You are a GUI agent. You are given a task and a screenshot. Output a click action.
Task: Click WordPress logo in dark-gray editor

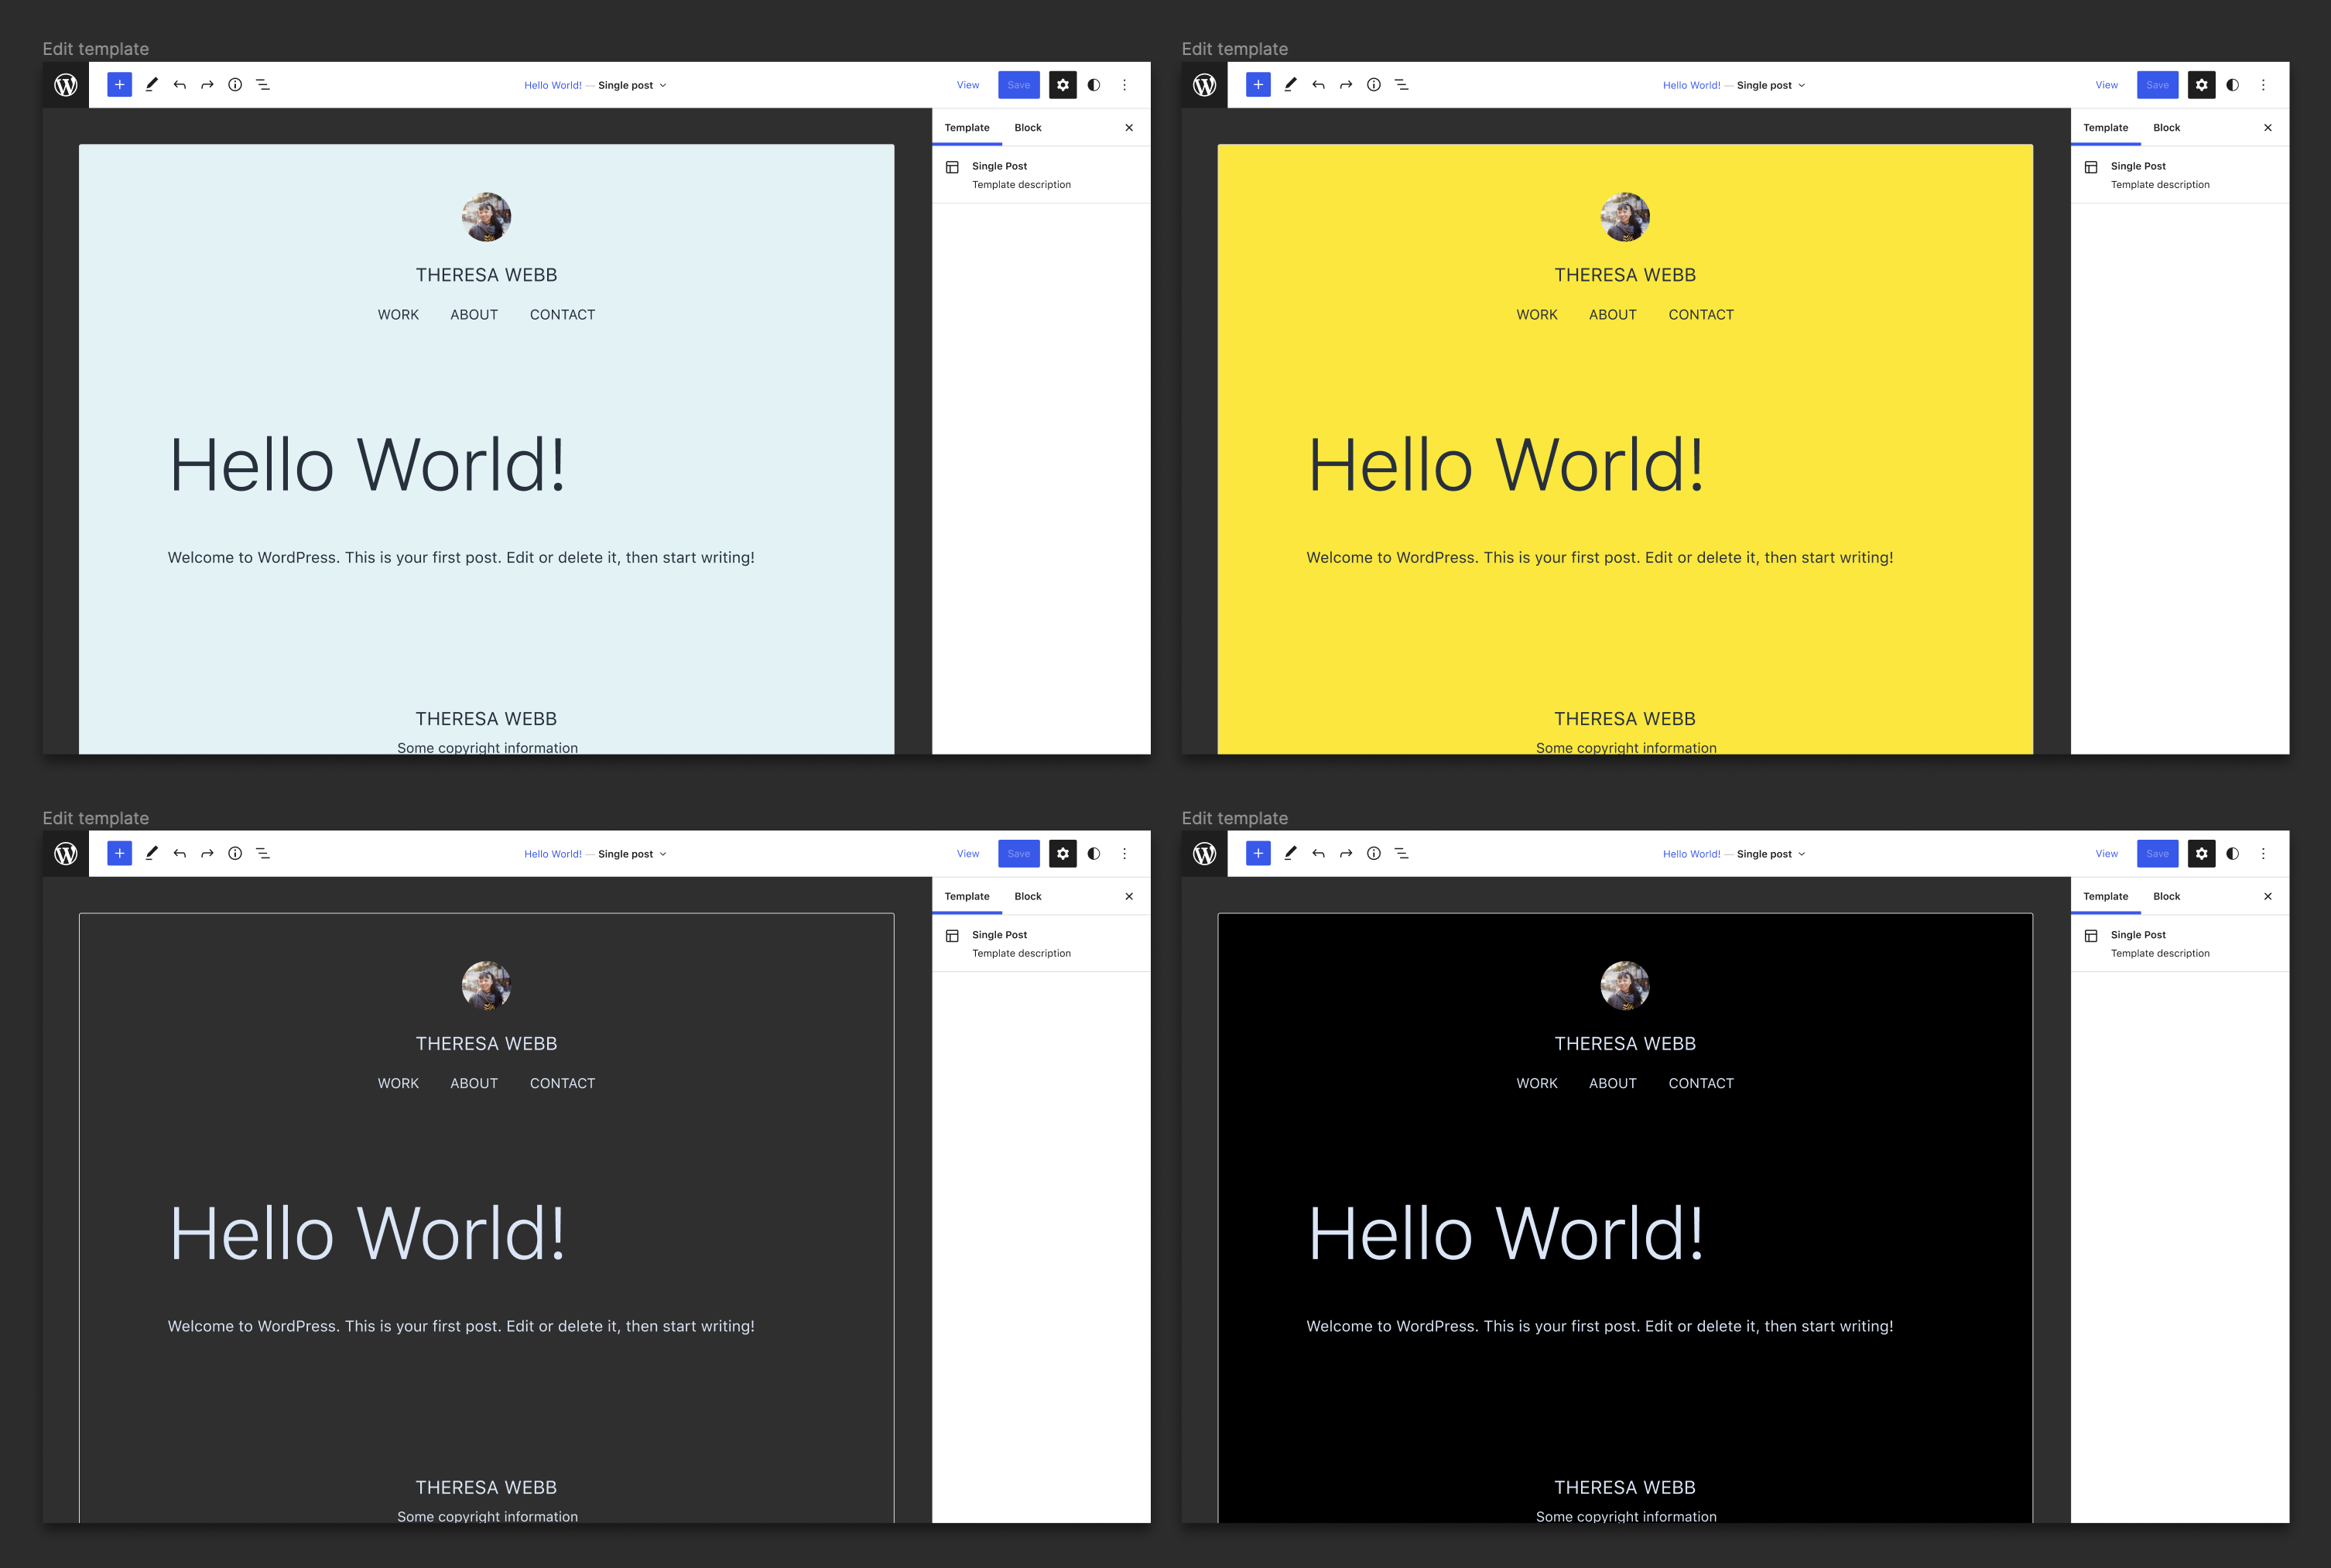(66, 853)
